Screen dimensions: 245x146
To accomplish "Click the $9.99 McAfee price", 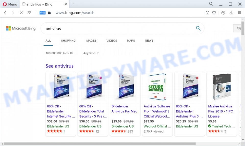I will click(x=212, y=121).
